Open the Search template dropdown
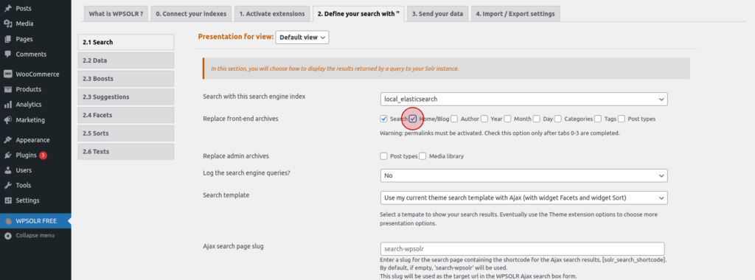 pos(524,197)
